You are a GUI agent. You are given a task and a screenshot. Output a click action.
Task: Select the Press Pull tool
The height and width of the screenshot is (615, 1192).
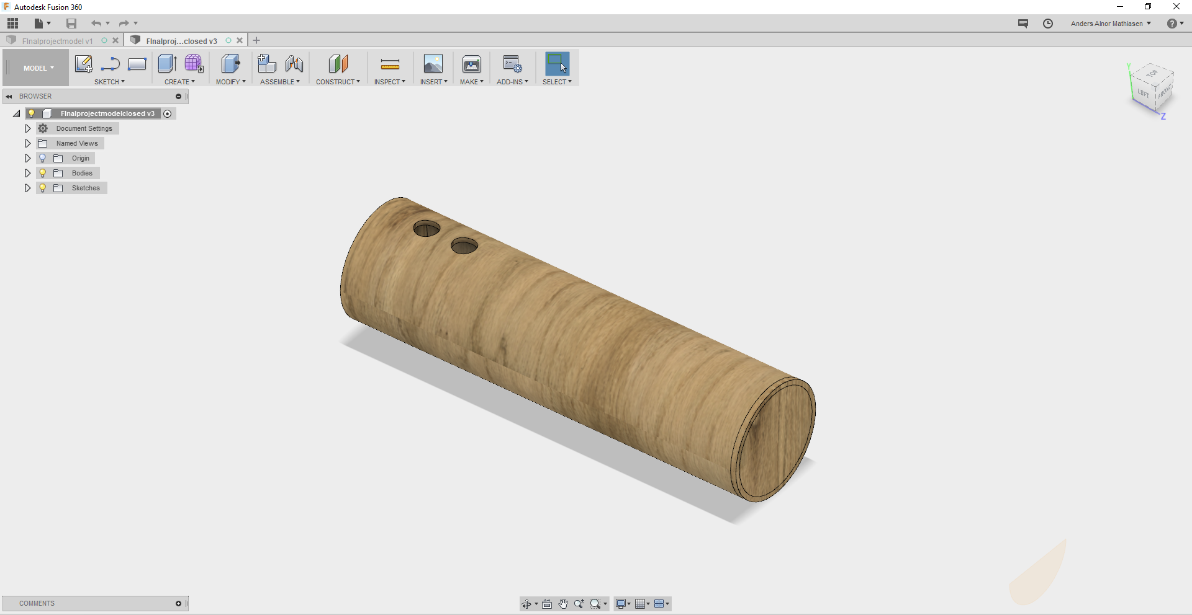pyautogui.click(x=231, y=64)
